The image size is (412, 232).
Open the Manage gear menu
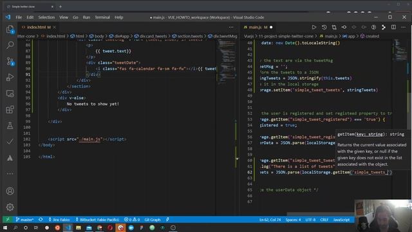tap(10, 207)
